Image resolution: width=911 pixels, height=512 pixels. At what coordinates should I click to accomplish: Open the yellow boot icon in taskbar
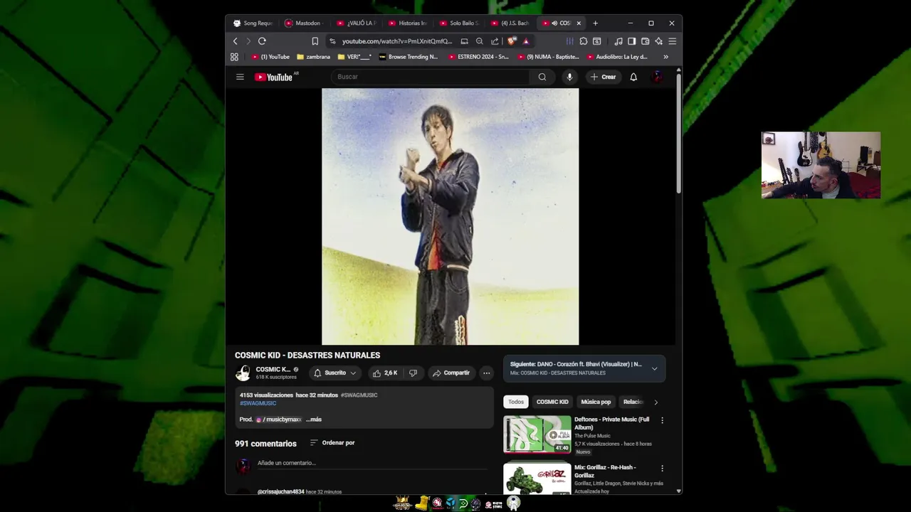pos(421,503)
